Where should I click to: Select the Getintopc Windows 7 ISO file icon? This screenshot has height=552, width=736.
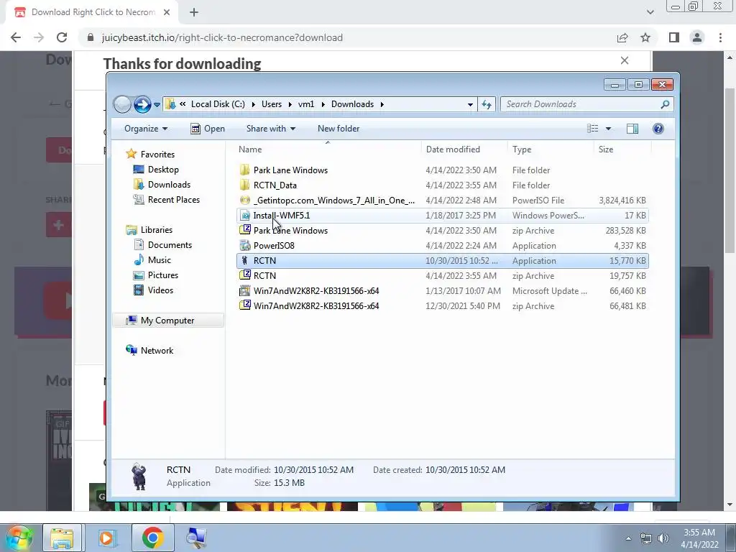pos(244,200)
